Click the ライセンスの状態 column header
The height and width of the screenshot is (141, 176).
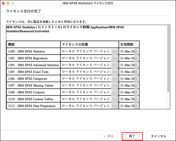tap(89, 44)
